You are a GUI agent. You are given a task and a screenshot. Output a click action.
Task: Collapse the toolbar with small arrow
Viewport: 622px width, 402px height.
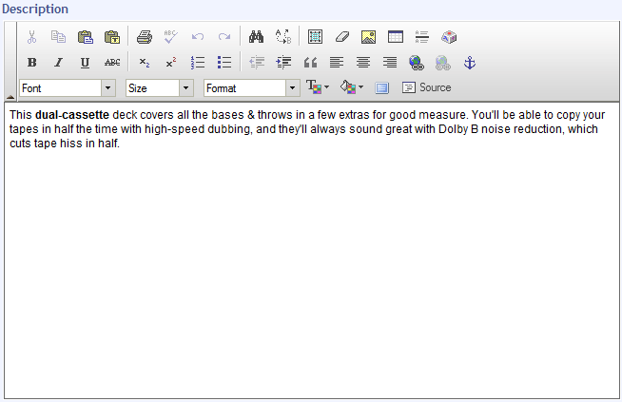[10, 97]
